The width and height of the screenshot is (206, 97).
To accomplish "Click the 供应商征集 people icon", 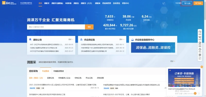I will click(x=81, y=40).
